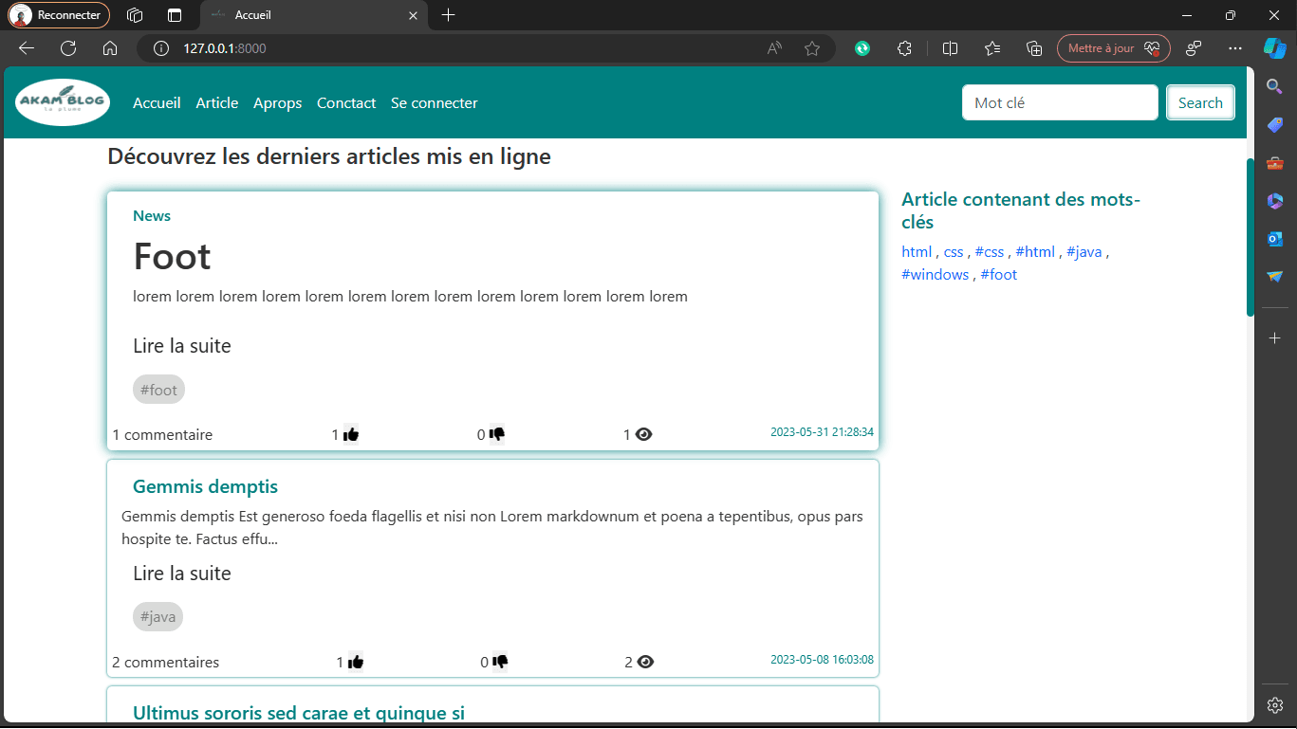This screenshot has height=729, width=1297.
Task: Open sidebar search magnifier
Action: [x=1274, y=86]
